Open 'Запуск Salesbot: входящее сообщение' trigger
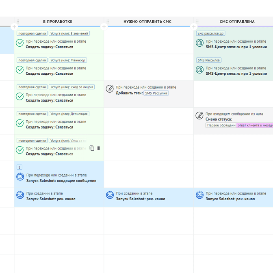Image resolution: width=273 pixels, height=273 pixels. [x=59, y=174]
